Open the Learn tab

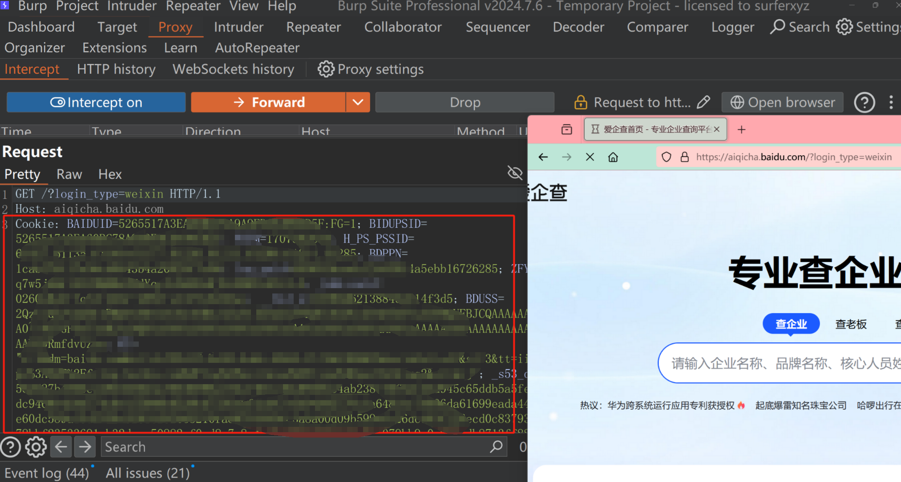181,48
